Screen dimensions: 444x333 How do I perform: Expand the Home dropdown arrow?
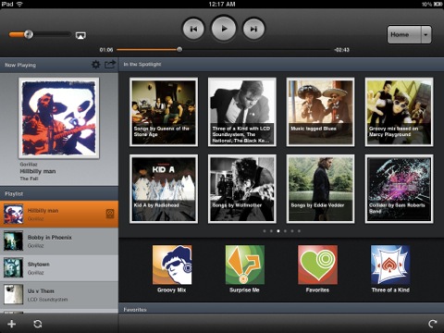(x=425, y=34)
